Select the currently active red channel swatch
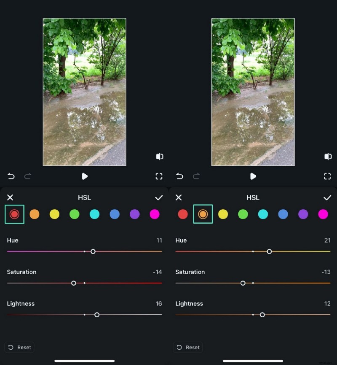Viewport: 337px width, 365px height. [14, 214]
